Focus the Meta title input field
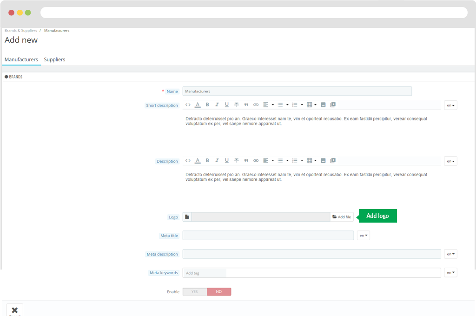This screenshot has height=316, width=476. [268, 236]
